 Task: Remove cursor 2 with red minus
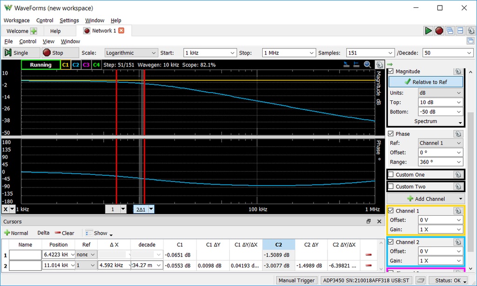368,265
